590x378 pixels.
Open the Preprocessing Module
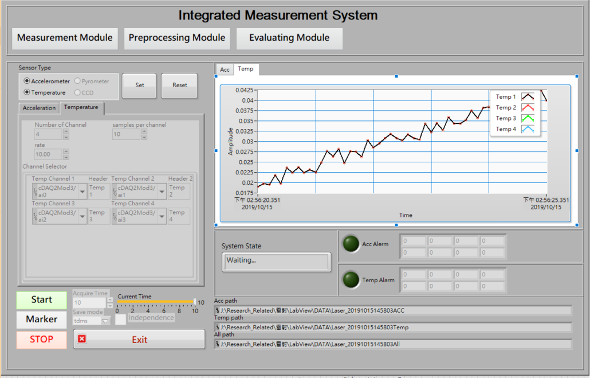176,38
